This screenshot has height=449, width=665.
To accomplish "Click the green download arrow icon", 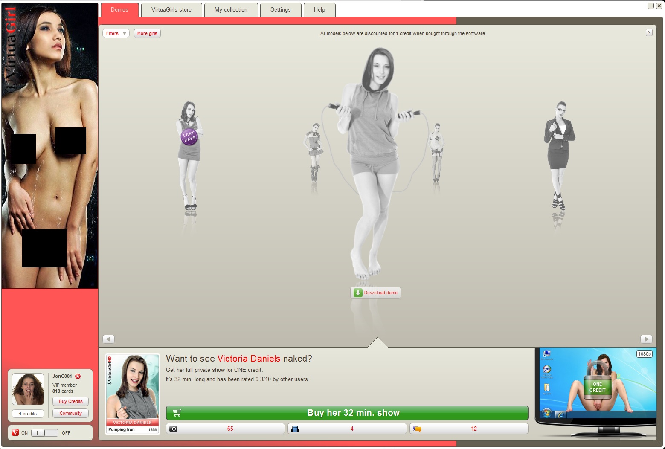I will pos(358,293).
